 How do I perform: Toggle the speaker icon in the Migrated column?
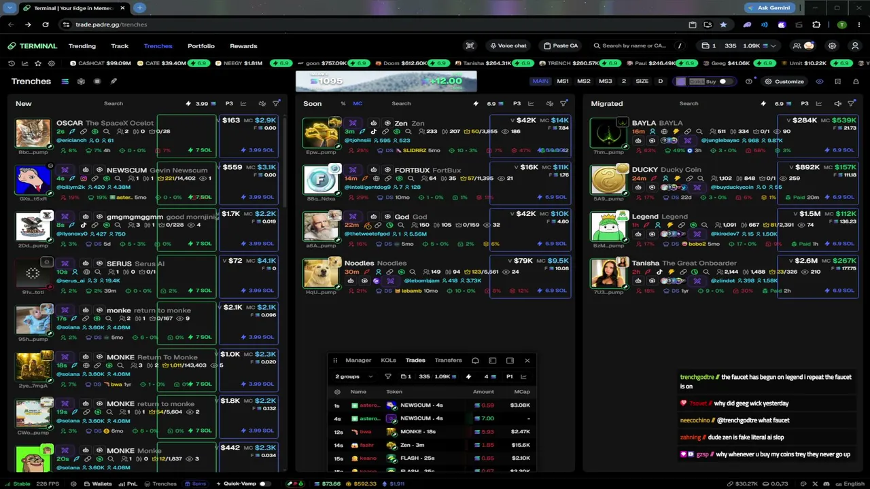click(x=837, y=104)
